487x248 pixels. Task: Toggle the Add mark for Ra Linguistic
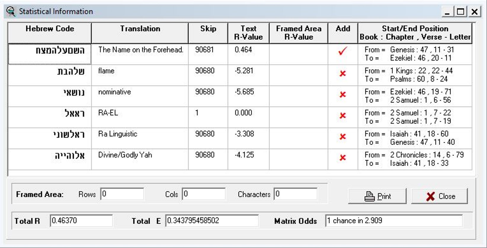[343, 137]
